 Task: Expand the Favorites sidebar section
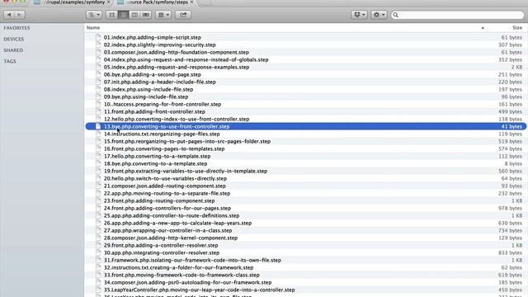pos(16,28)
